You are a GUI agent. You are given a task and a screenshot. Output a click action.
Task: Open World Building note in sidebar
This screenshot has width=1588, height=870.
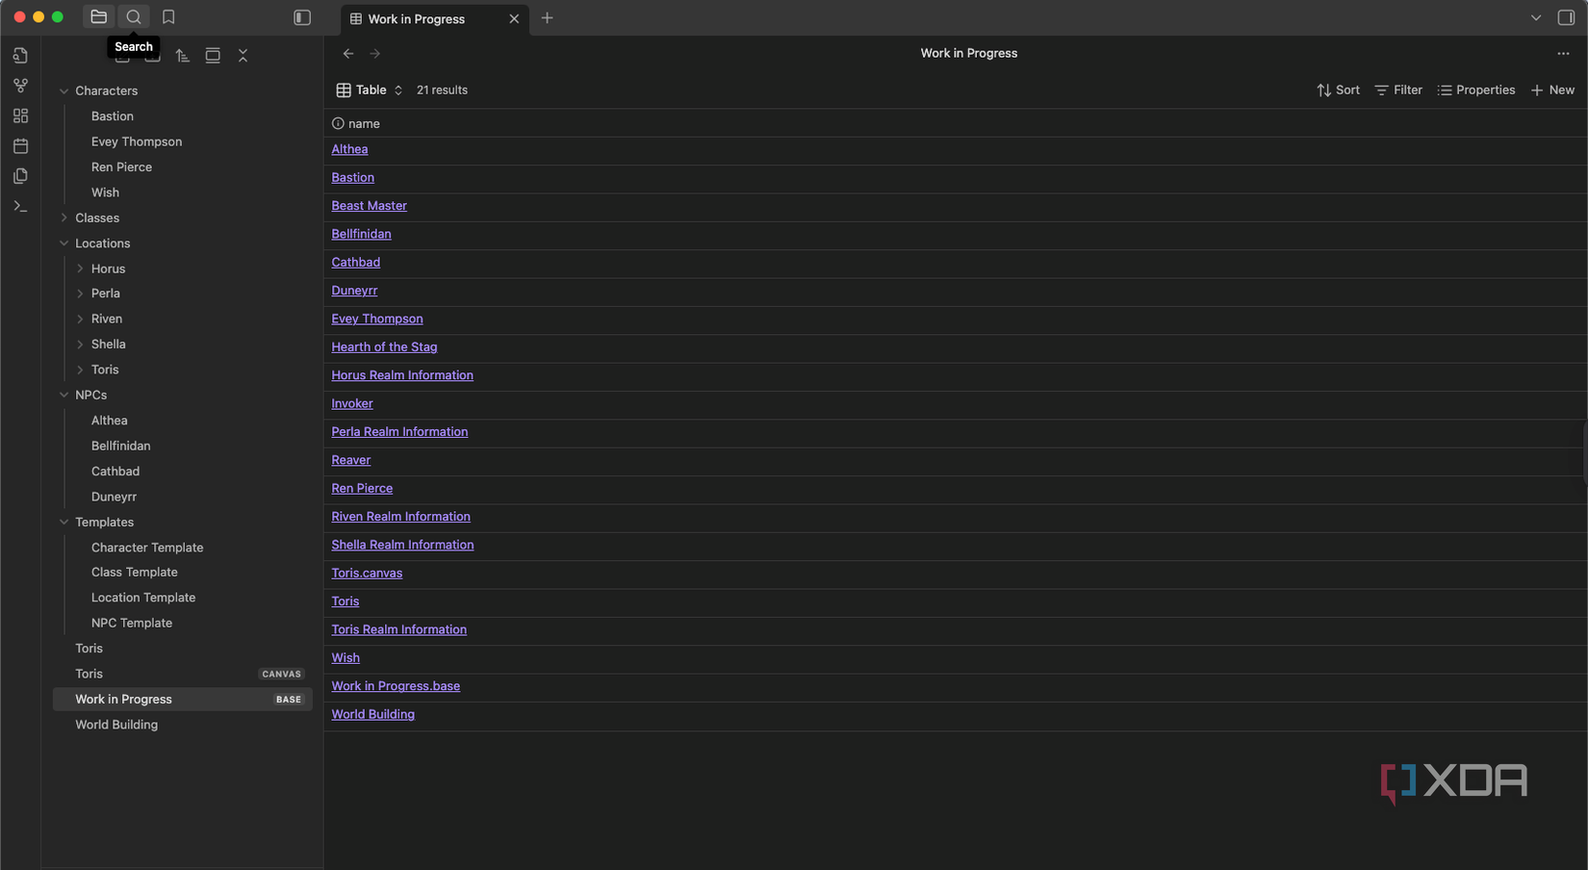(116, 725)
